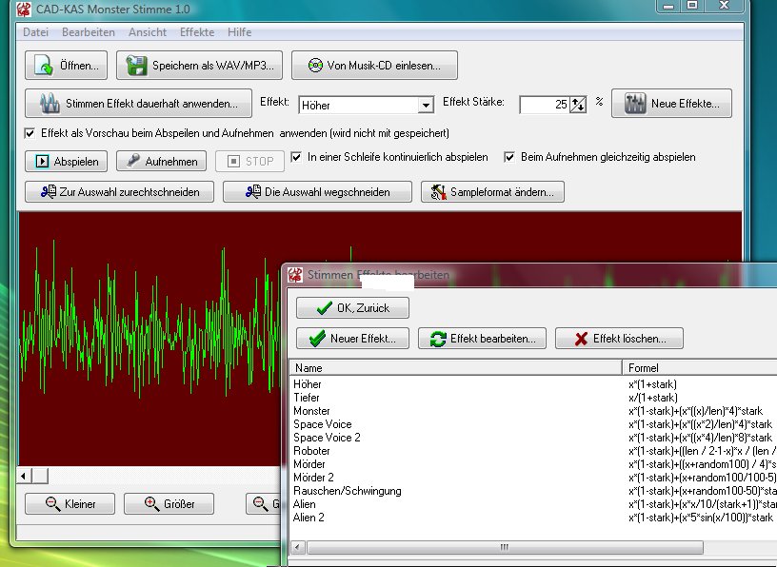The height and width of the screenshot is (567, 777).
Task: Click the Effekt Stärke spinner arrows
Action: point(577,105)
